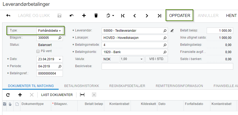Click the document file column icon

pos(17,104)
